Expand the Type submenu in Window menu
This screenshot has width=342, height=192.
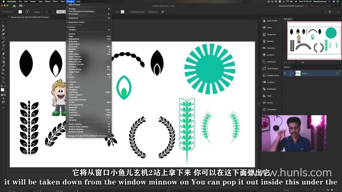pyautogui.click(x=89, y=118)
